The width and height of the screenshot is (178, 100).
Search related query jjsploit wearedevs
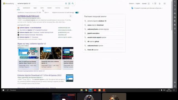pos(93,33)
